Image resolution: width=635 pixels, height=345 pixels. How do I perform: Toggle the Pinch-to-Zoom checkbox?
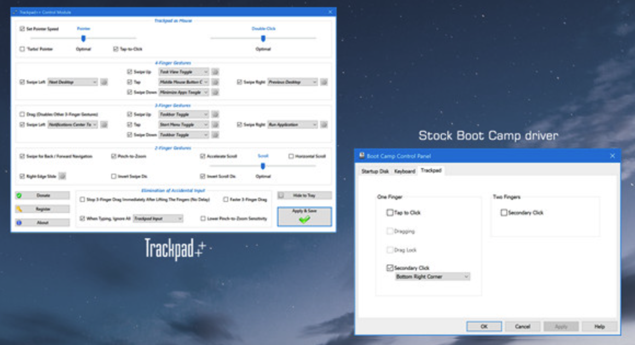click(114, 156)
